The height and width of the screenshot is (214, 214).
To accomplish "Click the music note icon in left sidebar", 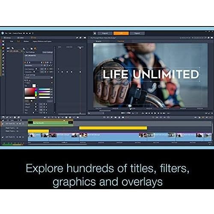I will click(3, 58).
